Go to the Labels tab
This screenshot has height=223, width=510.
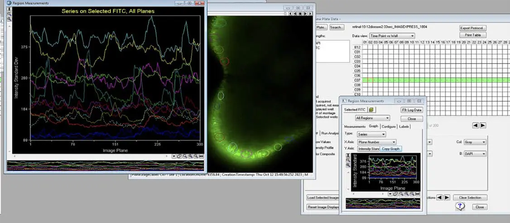click(x=404, y=126)
